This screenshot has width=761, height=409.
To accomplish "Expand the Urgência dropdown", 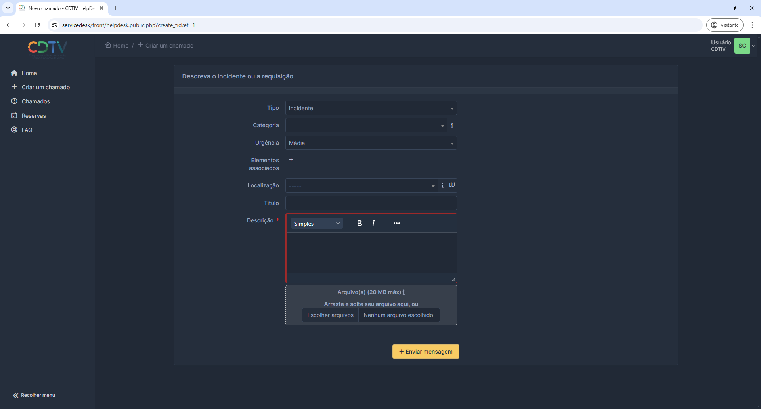I will pos(371,143).
